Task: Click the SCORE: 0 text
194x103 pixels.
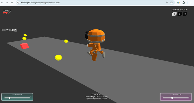Action: tap(7, 11)
